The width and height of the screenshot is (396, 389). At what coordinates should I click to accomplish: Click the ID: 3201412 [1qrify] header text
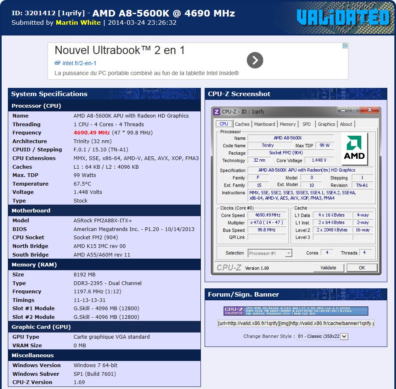click(48, 13)
